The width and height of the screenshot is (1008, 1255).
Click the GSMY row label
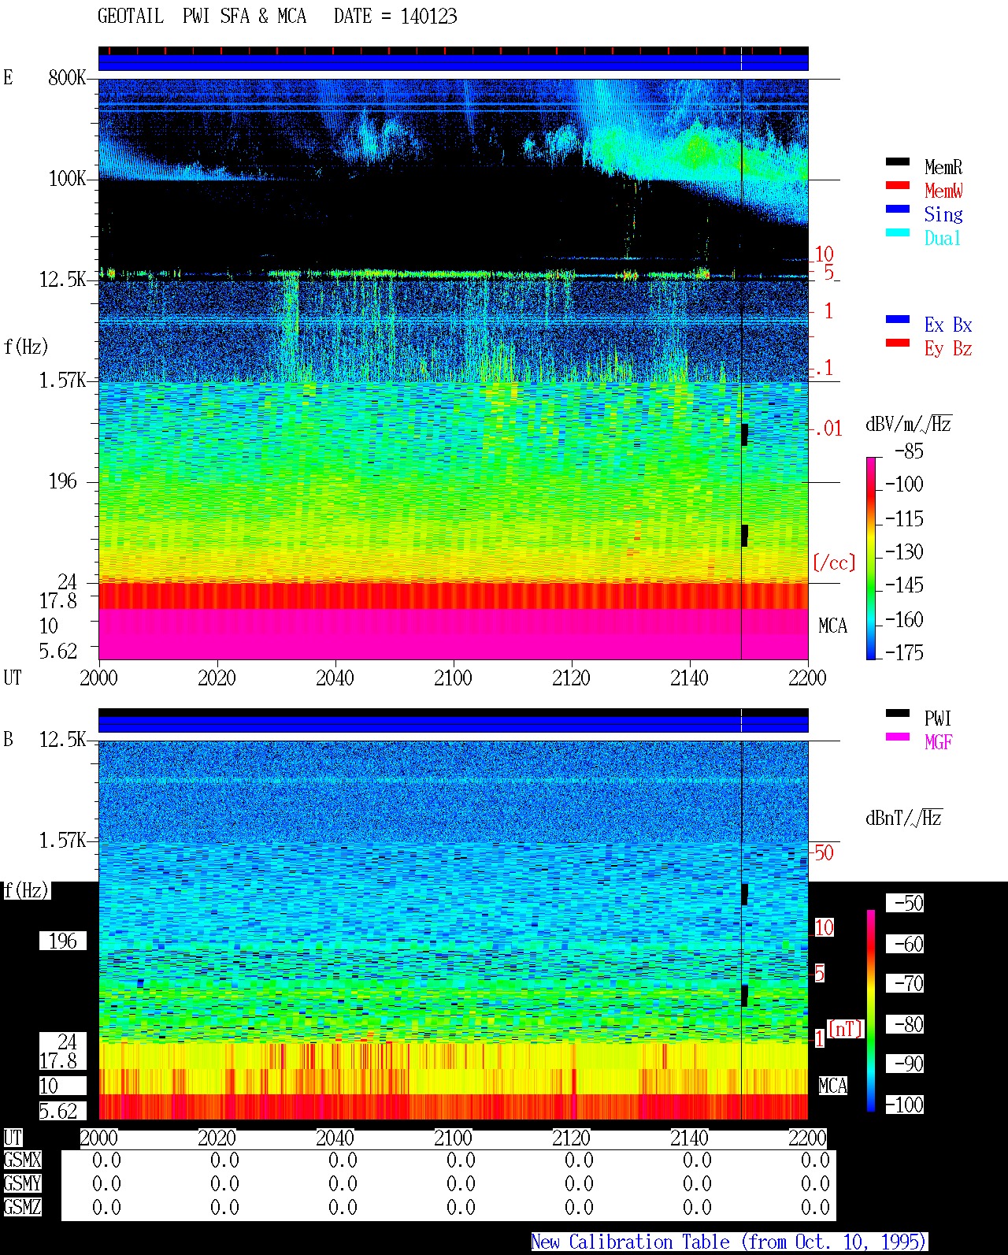[x=22, y=1183]
